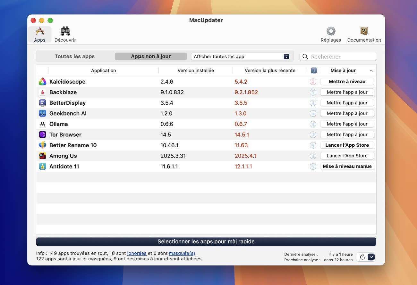Click Mettre l'app à jour for Backblaze
This screenshot has height=285, width=417.
pyautogui.click(x=347, y=92)
